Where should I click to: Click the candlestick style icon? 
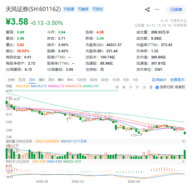pyautogui.click(x=151, y=87)
